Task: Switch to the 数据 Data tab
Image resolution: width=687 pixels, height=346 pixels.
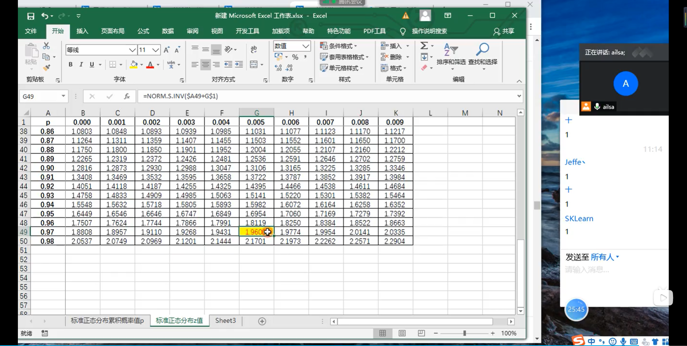Action: (x=167, y=31)
